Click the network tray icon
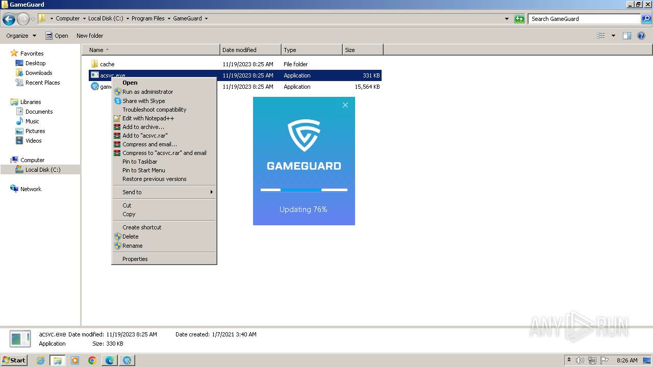Viewport: 653px width, 367px height. [x=592, y=360]
